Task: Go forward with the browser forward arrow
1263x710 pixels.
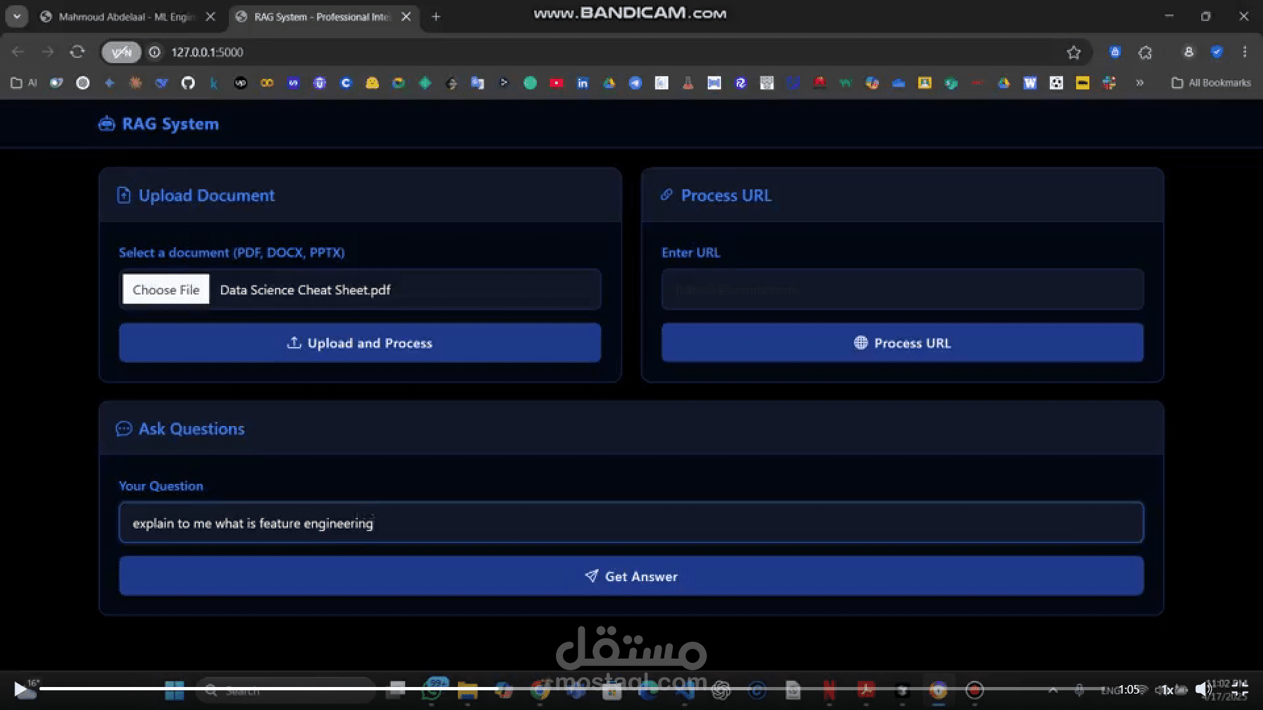Action: coord(47,51)
